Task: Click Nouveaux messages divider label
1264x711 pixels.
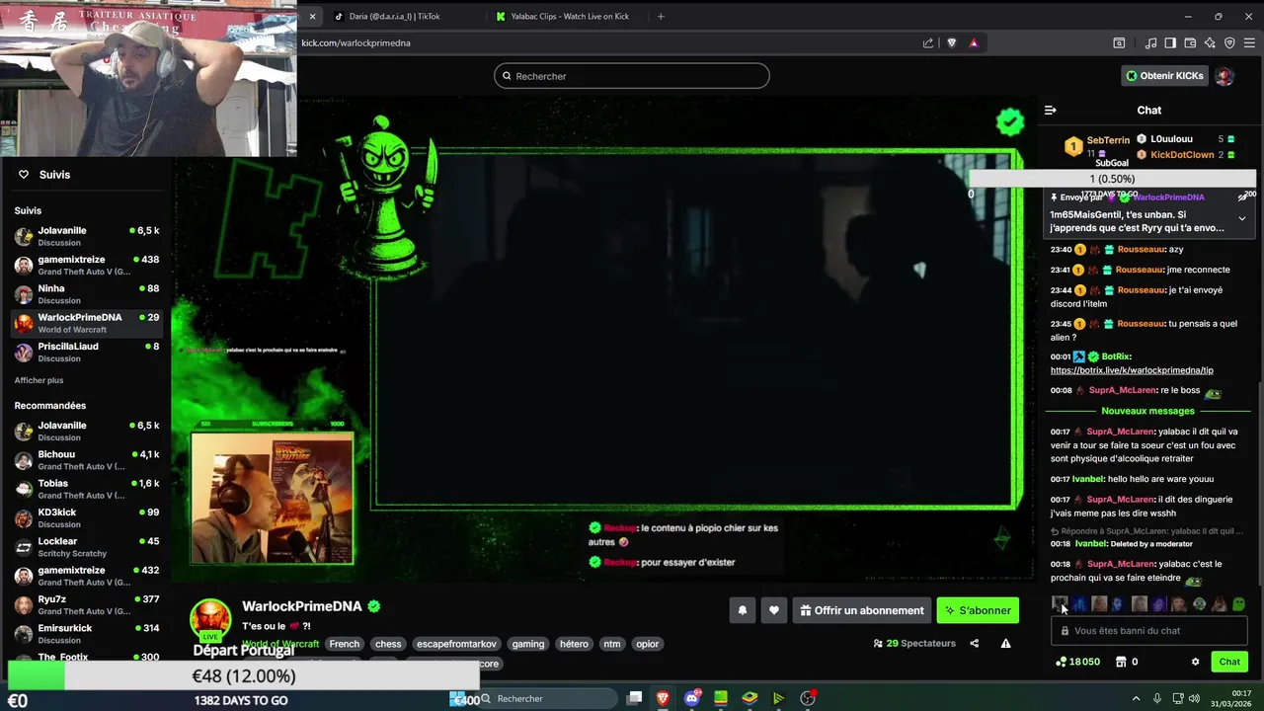Action: (x=1147, y=411)
